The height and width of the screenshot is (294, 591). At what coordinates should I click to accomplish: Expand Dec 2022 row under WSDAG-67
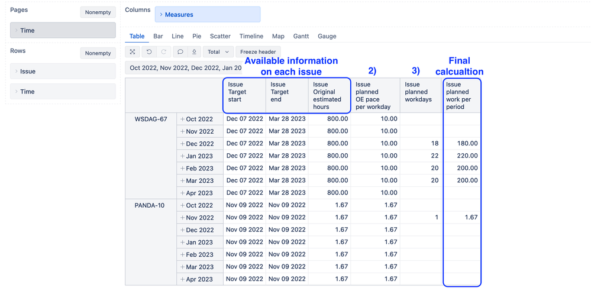pos(182,144)
